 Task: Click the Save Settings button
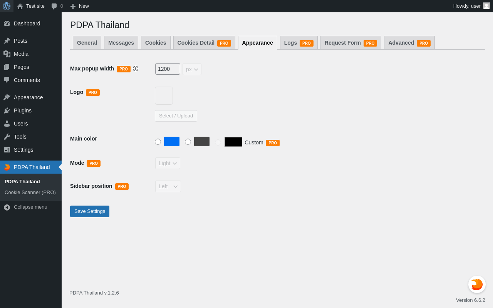(x=90, y=211)
